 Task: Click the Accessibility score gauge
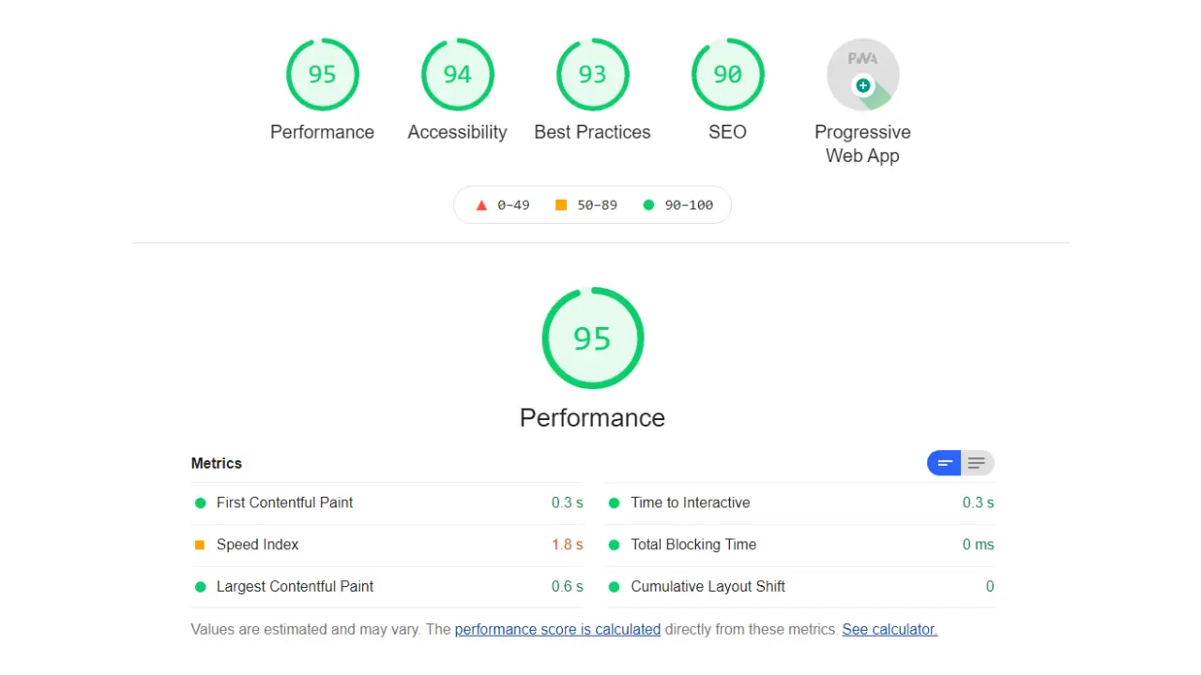pyautogui.click(x=457, y=74)
